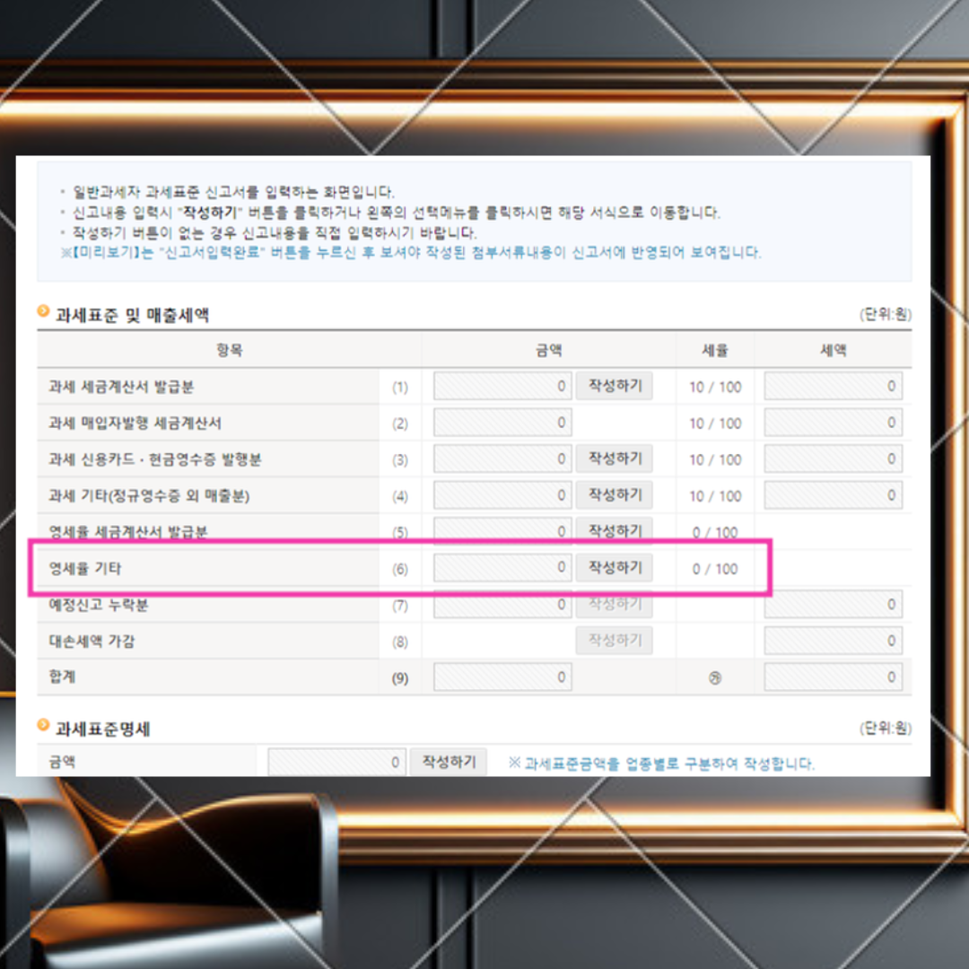
Task: Click the 세율 column header
Action: click(715, 351)
